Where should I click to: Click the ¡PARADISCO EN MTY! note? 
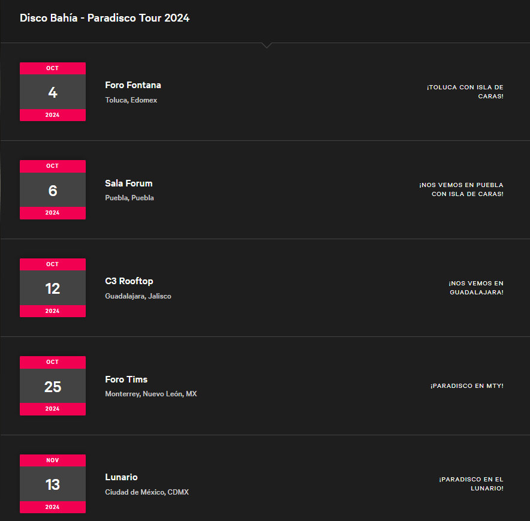467,386
